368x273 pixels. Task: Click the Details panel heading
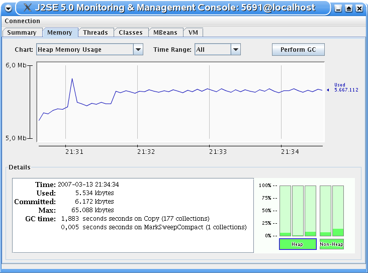point(20,167)
